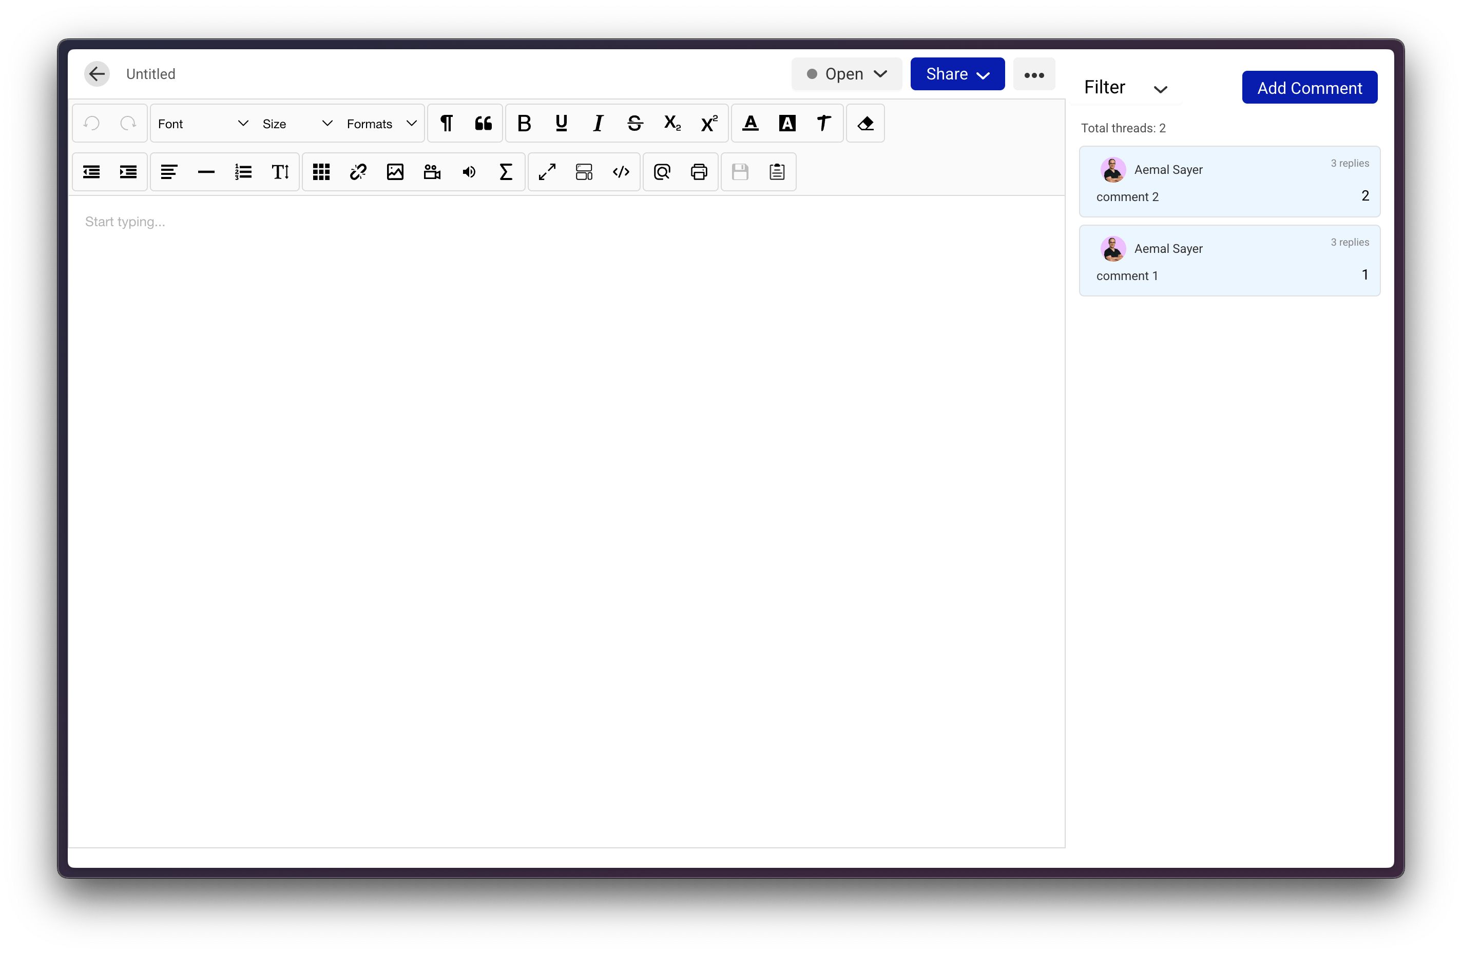Insert a hyperlink
Viewport: 1462px width, 954px height.
coord(358,172)
